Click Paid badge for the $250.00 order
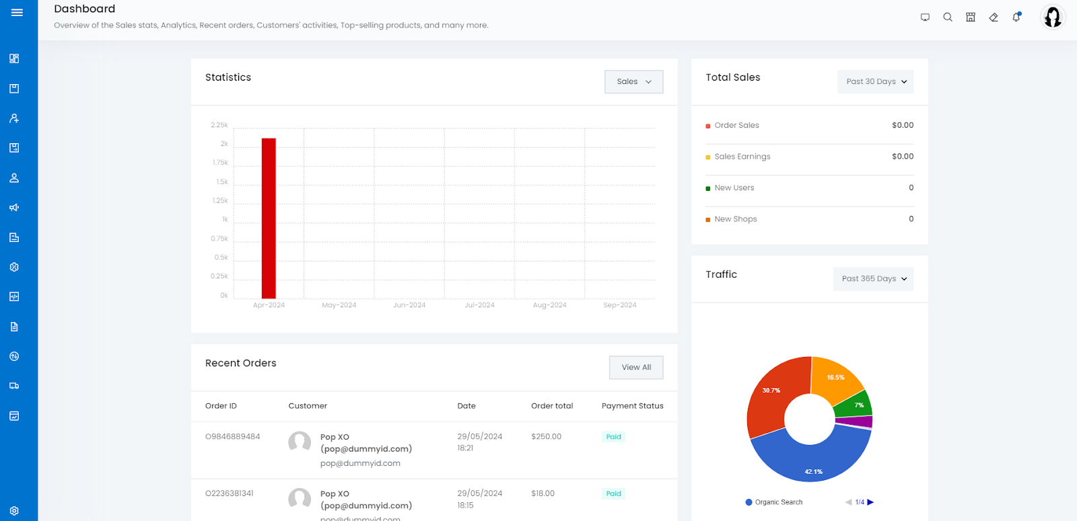 click(613, 437)
